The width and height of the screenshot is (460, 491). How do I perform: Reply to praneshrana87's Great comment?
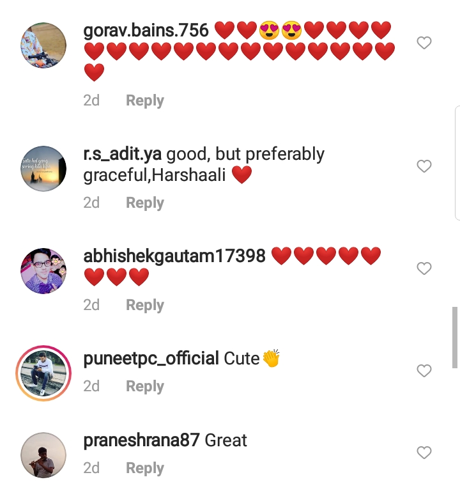click(145, 468)
